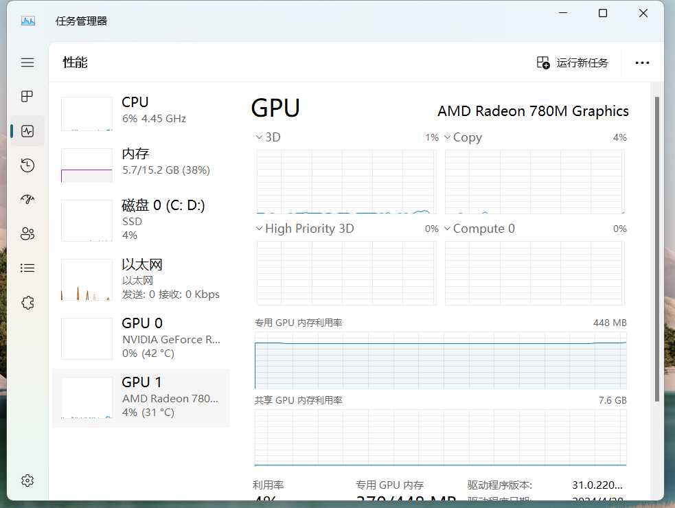
Task: Select the Performance page icon
Action: [x=27, y=131]
